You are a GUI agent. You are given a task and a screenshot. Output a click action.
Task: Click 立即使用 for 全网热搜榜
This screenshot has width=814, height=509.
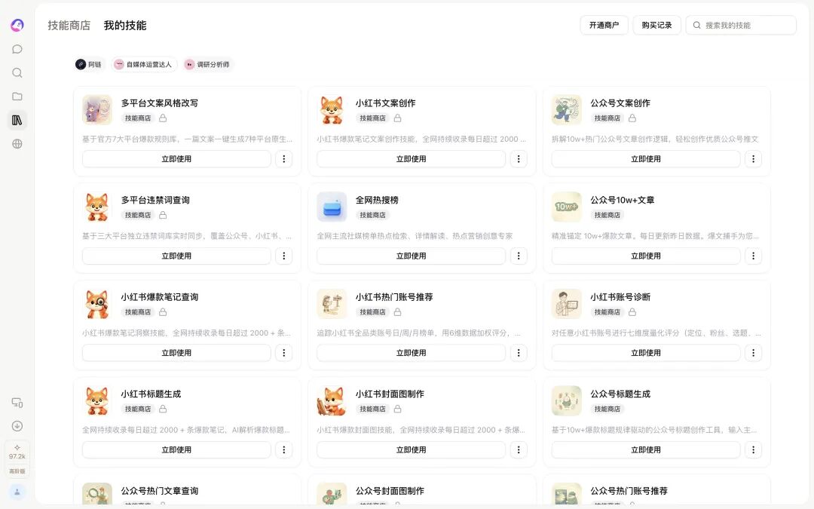coord(412,256)
